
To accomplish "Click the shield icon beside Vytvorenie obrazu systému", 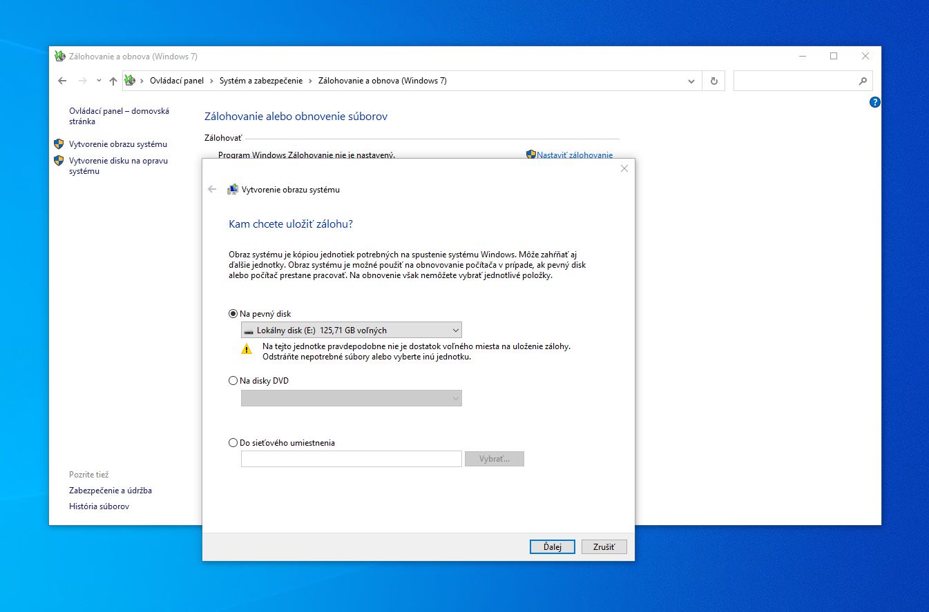I will pos(59,144).
